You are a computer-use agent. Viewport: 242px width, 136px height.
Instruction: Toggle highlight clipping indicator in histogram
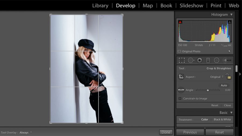[x=229, y=22]
